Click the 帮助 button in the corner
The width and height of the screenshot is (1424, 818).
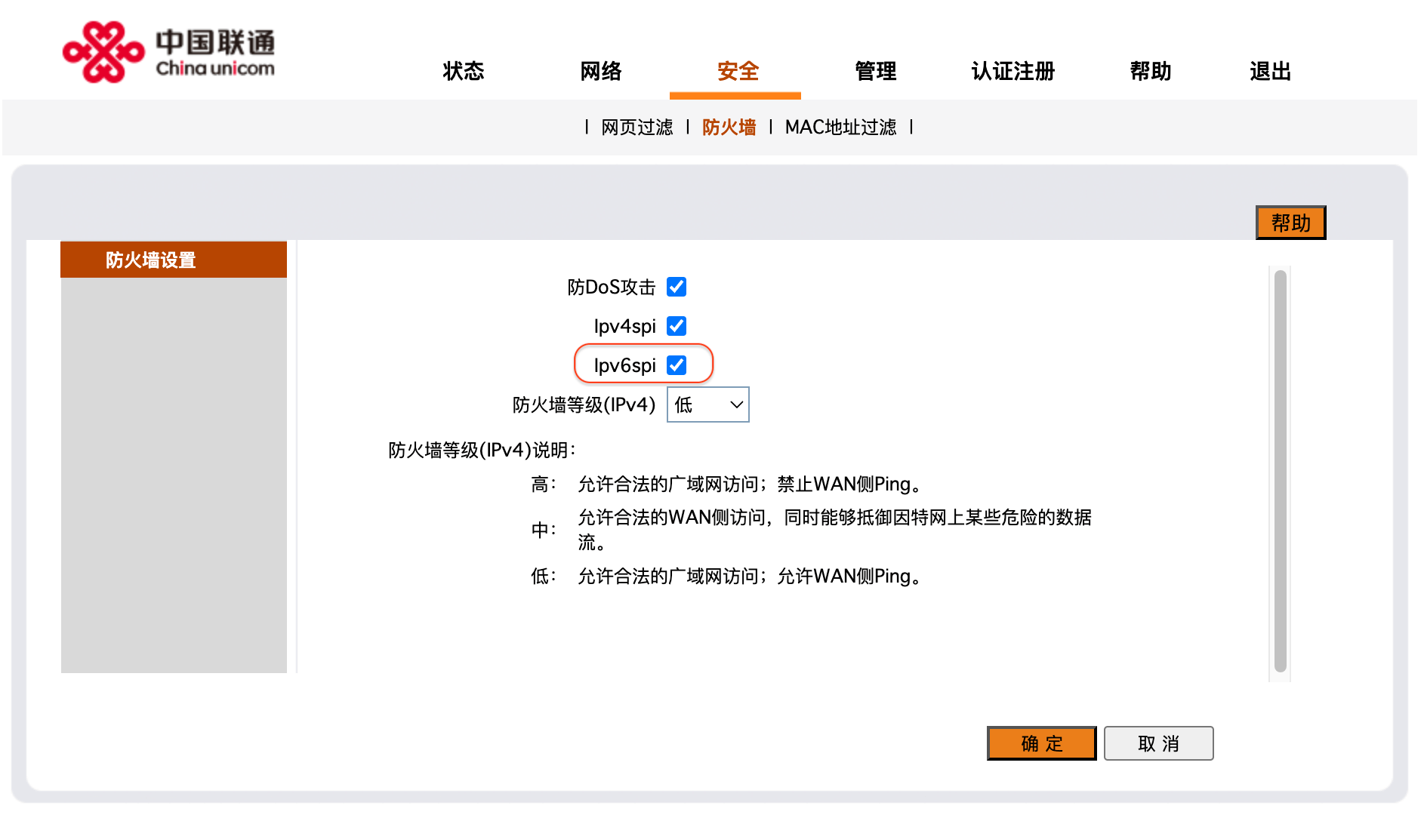[x=1290, y=223]
